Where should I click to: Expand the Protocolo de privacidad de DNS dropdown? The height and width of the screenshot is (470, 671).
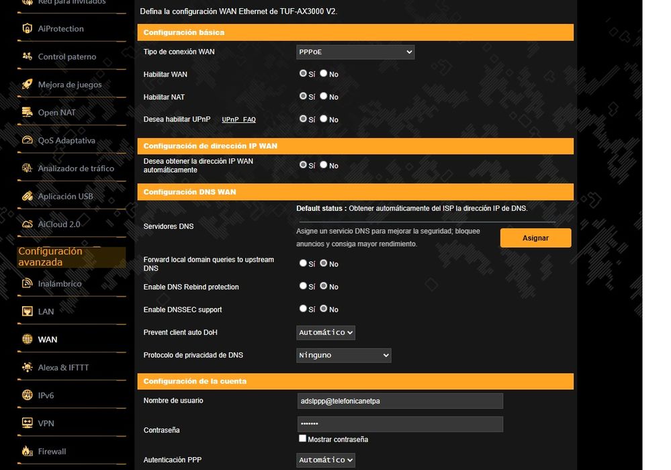pyautogui.click(x=343, y=355)
